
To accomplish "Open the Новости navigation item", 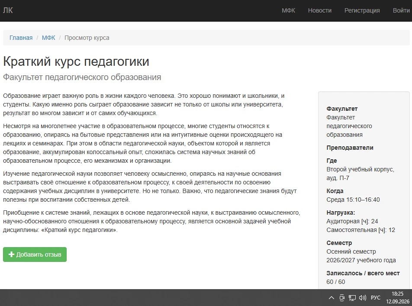I will 319,10.
